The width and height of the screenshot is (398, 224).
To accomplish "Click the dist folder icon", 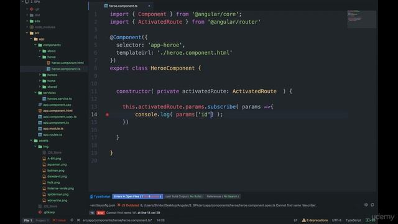I will [x=32, y=15].
